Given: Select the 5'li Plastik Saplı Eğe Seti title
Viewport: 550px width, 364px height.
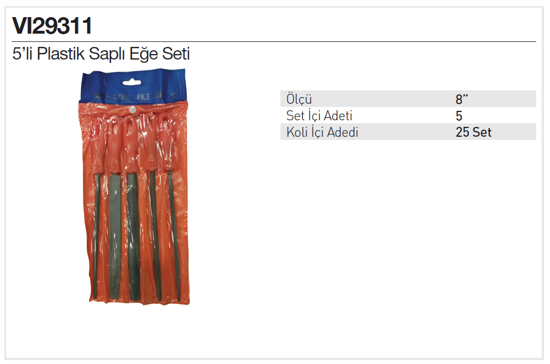Looking at the screenshot, I should tap(101, 54).
